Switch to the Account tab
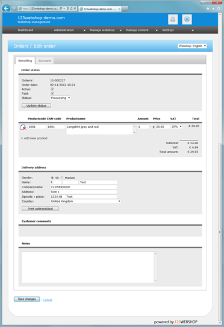Screen dimensions: 224x327 pyautogui.click(x=45, y=61)
